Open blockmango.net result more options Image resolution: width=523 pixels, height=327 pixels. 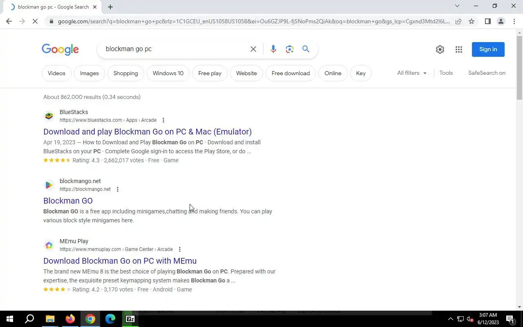(x=118, y=189)
